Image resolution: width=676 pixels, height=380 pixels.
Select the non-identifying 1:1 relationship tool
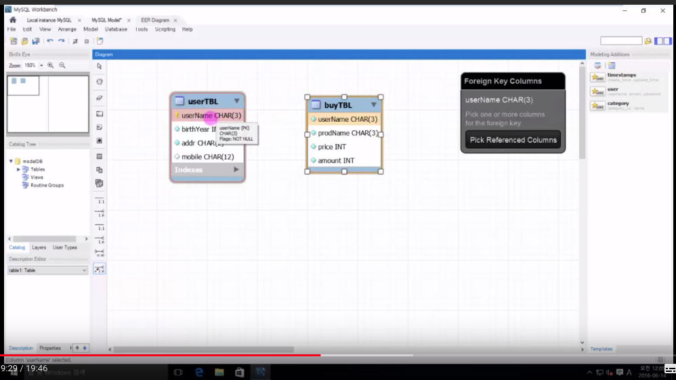point(100,200)
